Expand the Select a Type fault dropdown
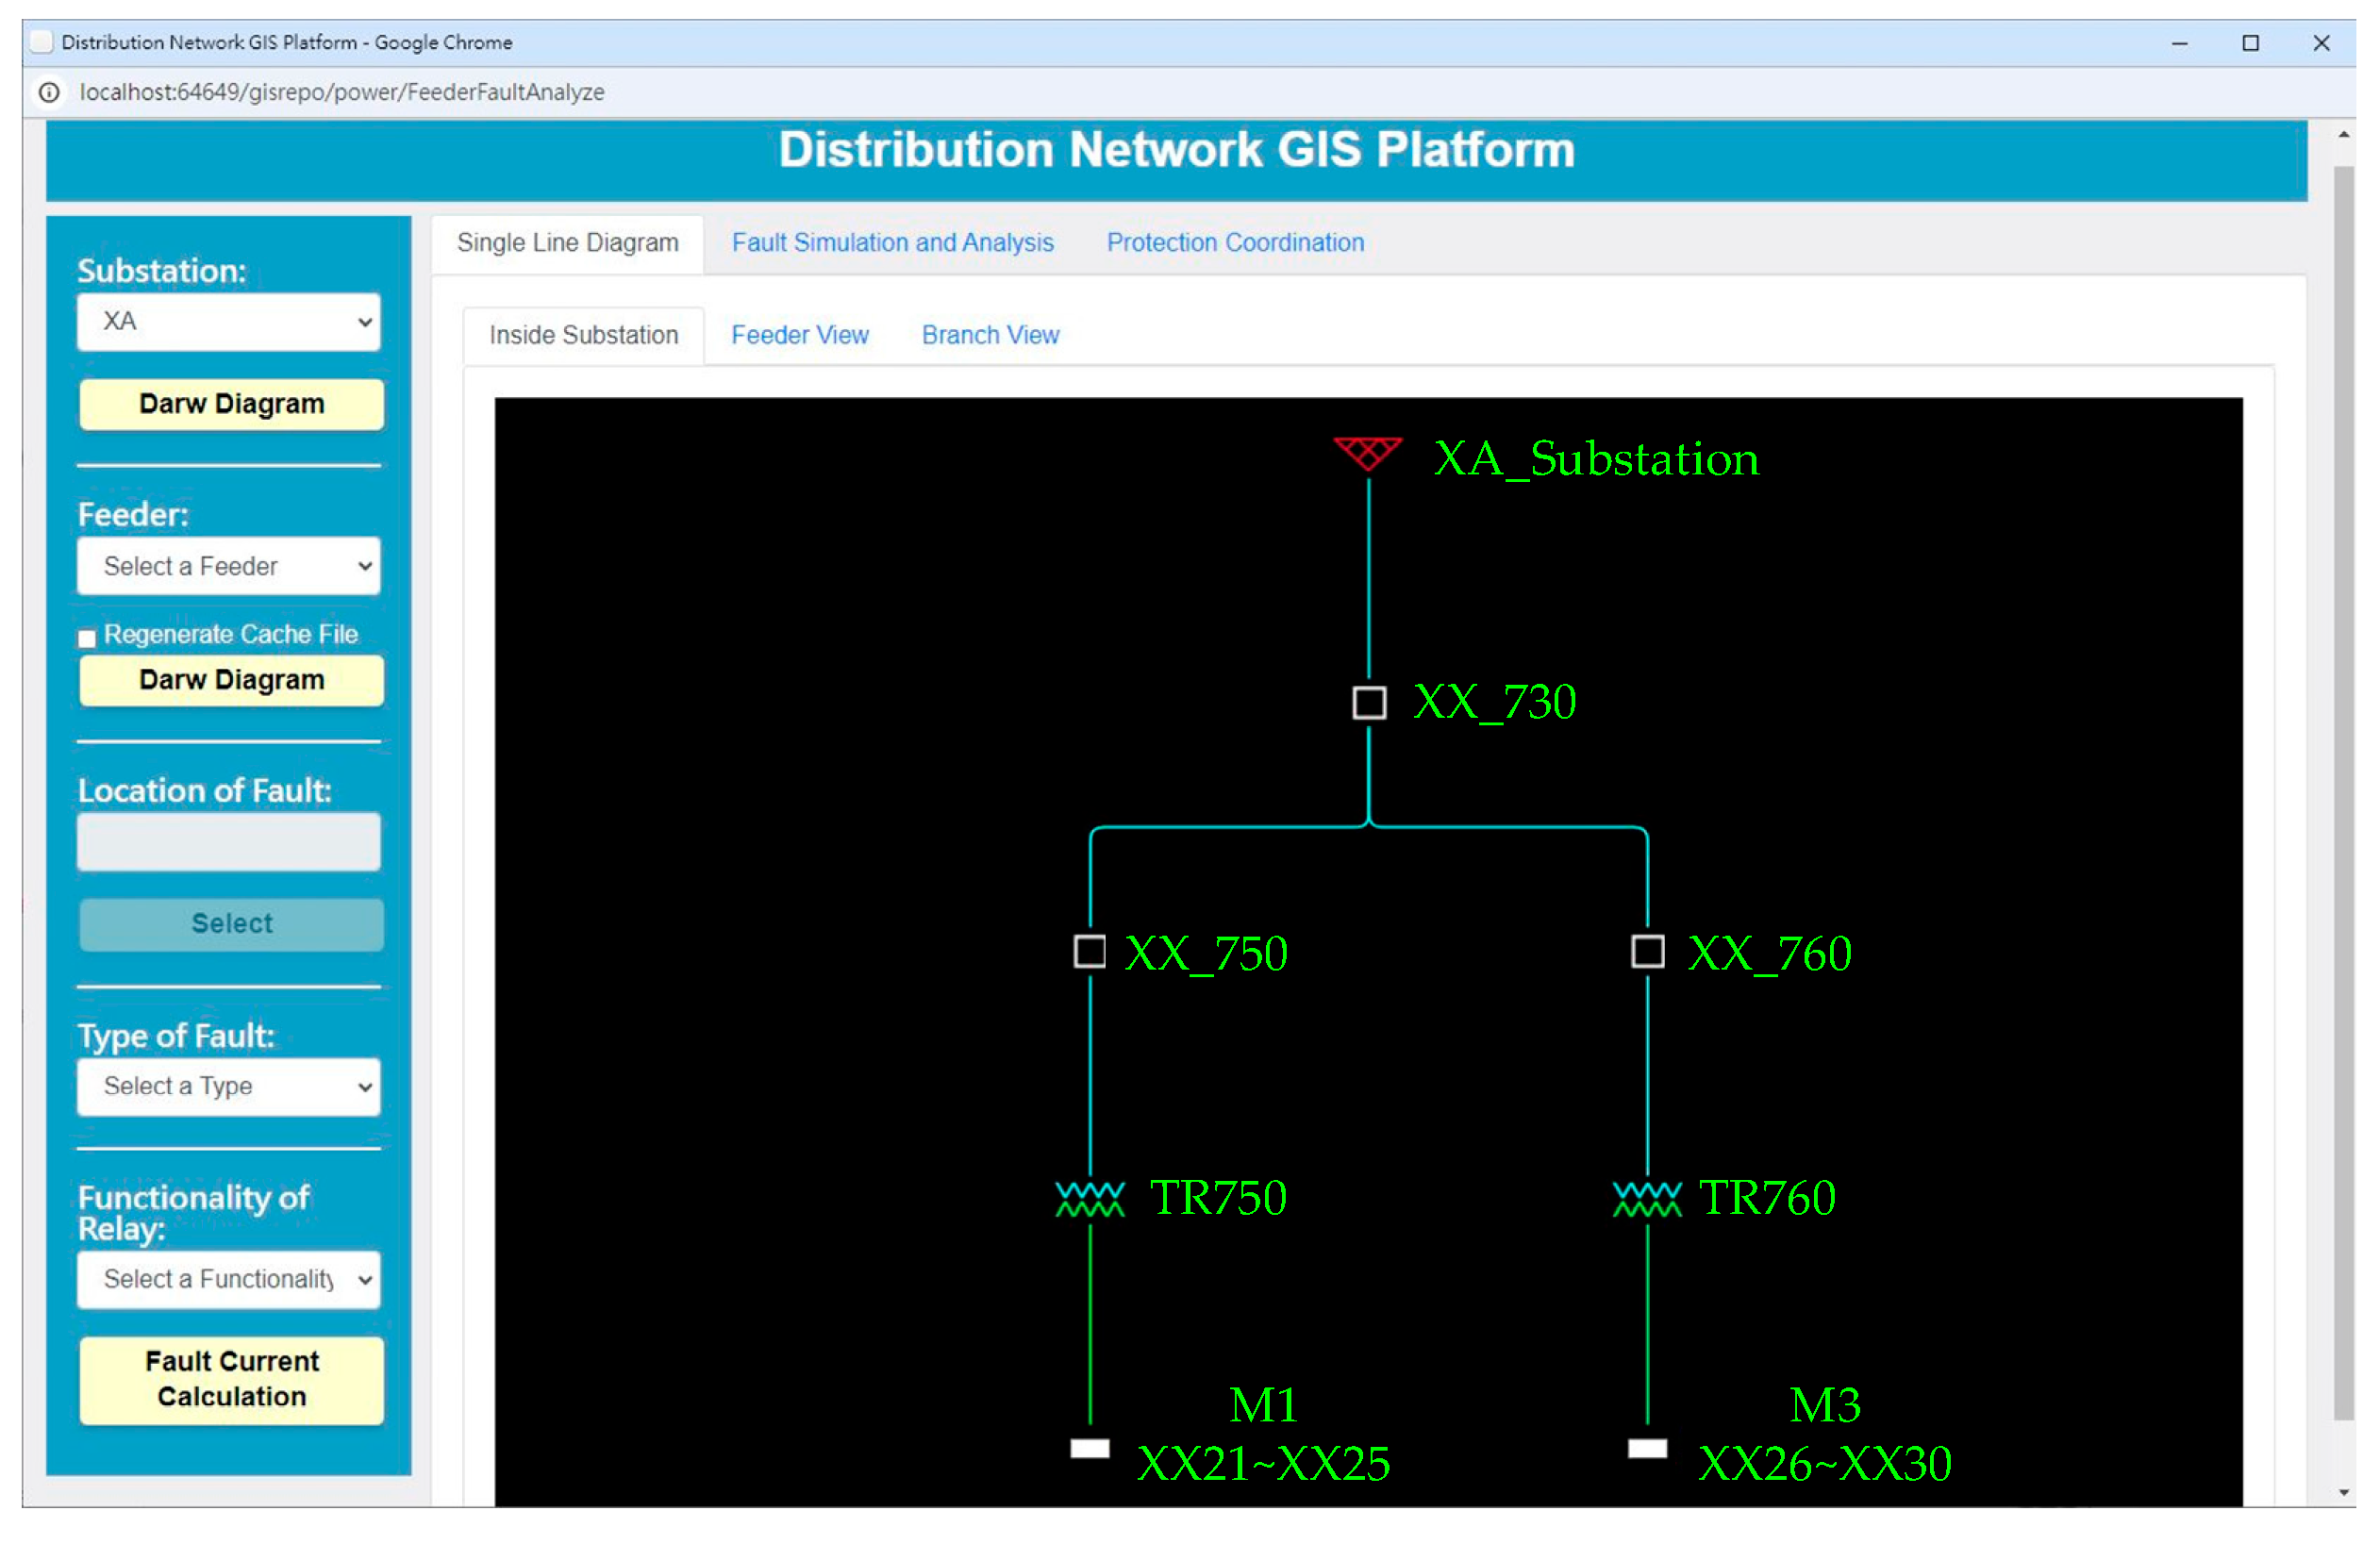The image size is (2380, 1544). click(229, 1086)
